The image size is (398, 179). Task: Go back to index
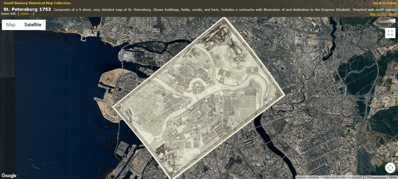(385, 3)
